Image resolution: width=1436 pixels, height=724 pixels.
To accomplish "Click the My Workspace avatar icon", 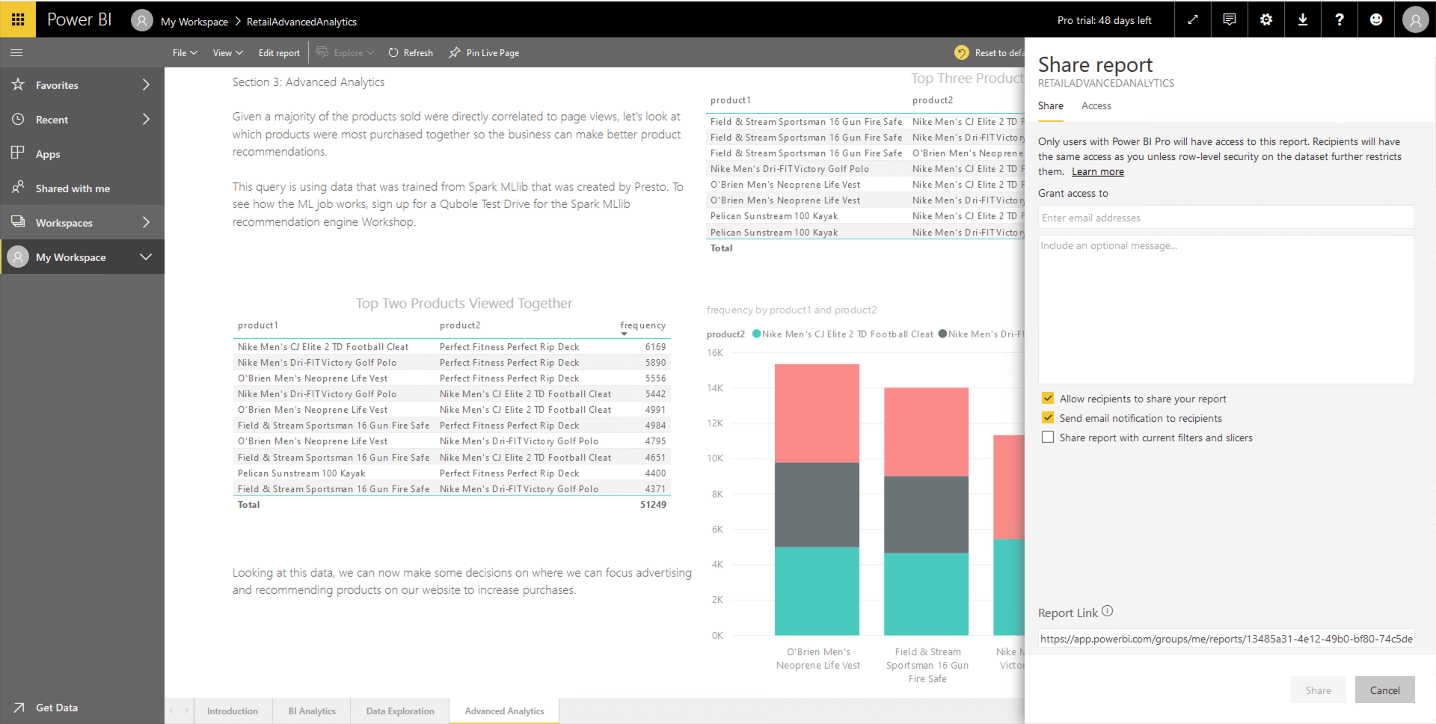I will tap(18, 257).
